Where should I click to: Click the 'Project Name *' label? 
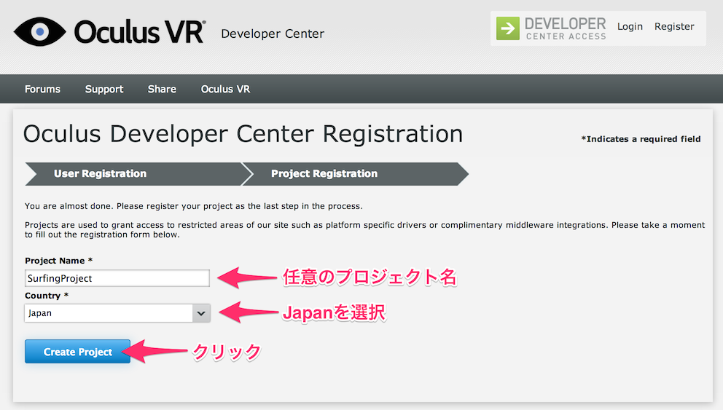coord(58,261)
